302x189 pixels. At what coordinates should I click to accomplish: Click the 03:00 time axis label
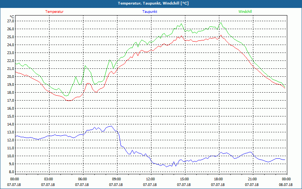pos(49,179)
